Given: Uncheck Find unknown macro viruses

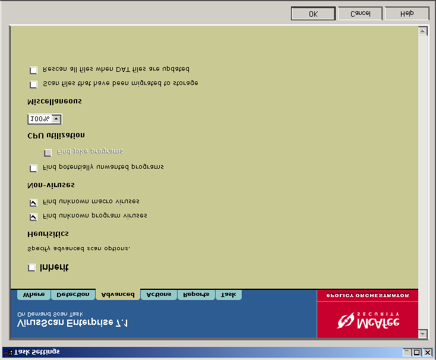Looking at the screenshot, I should tap(33, 203).
